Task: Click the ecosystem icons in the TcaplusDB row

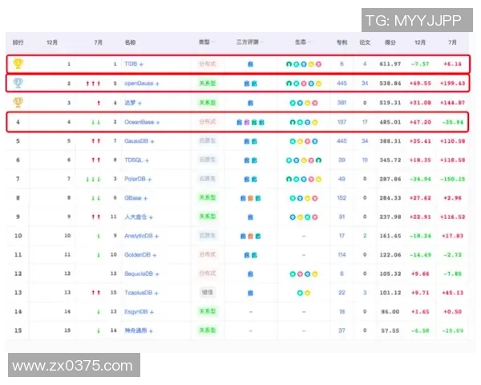Action: coord(303,293)
